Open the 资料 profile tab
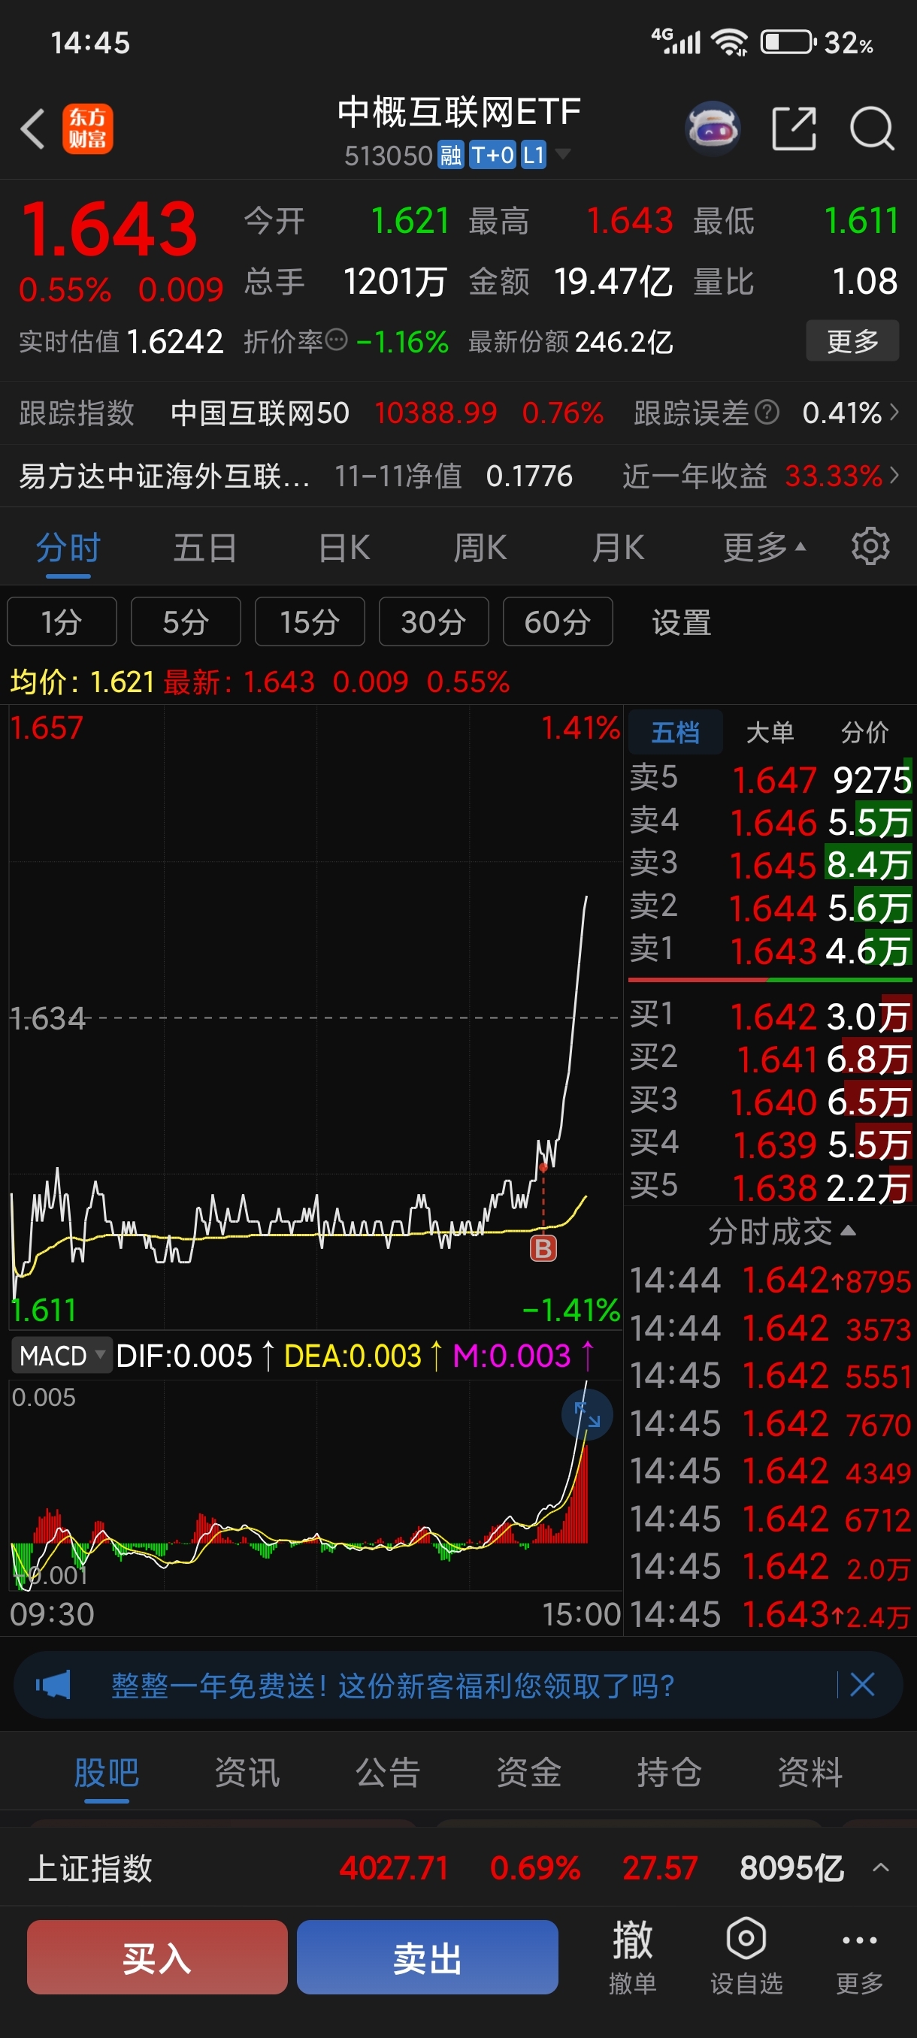 [810, 1771]
